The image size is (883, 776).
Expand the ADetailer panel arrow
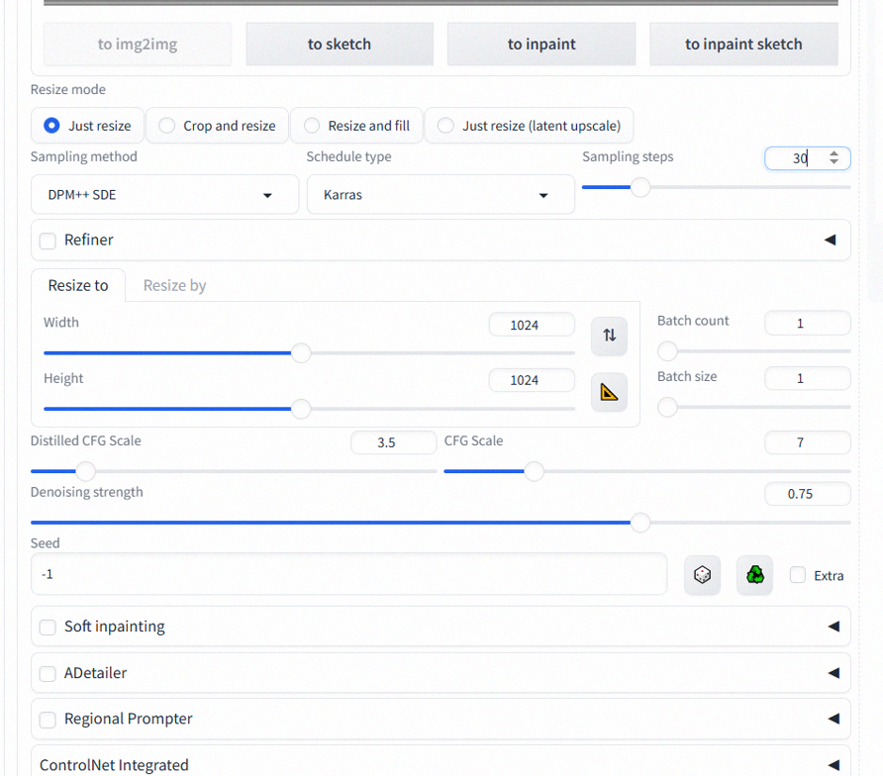click(834, 673)
